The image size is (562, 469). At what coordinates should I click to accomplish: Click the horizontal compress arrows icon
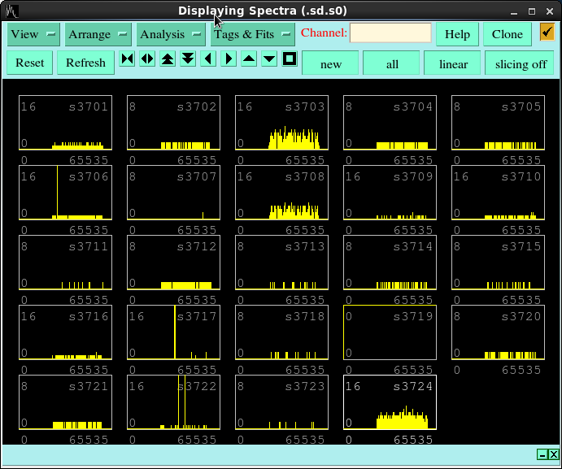coord(127,59)
